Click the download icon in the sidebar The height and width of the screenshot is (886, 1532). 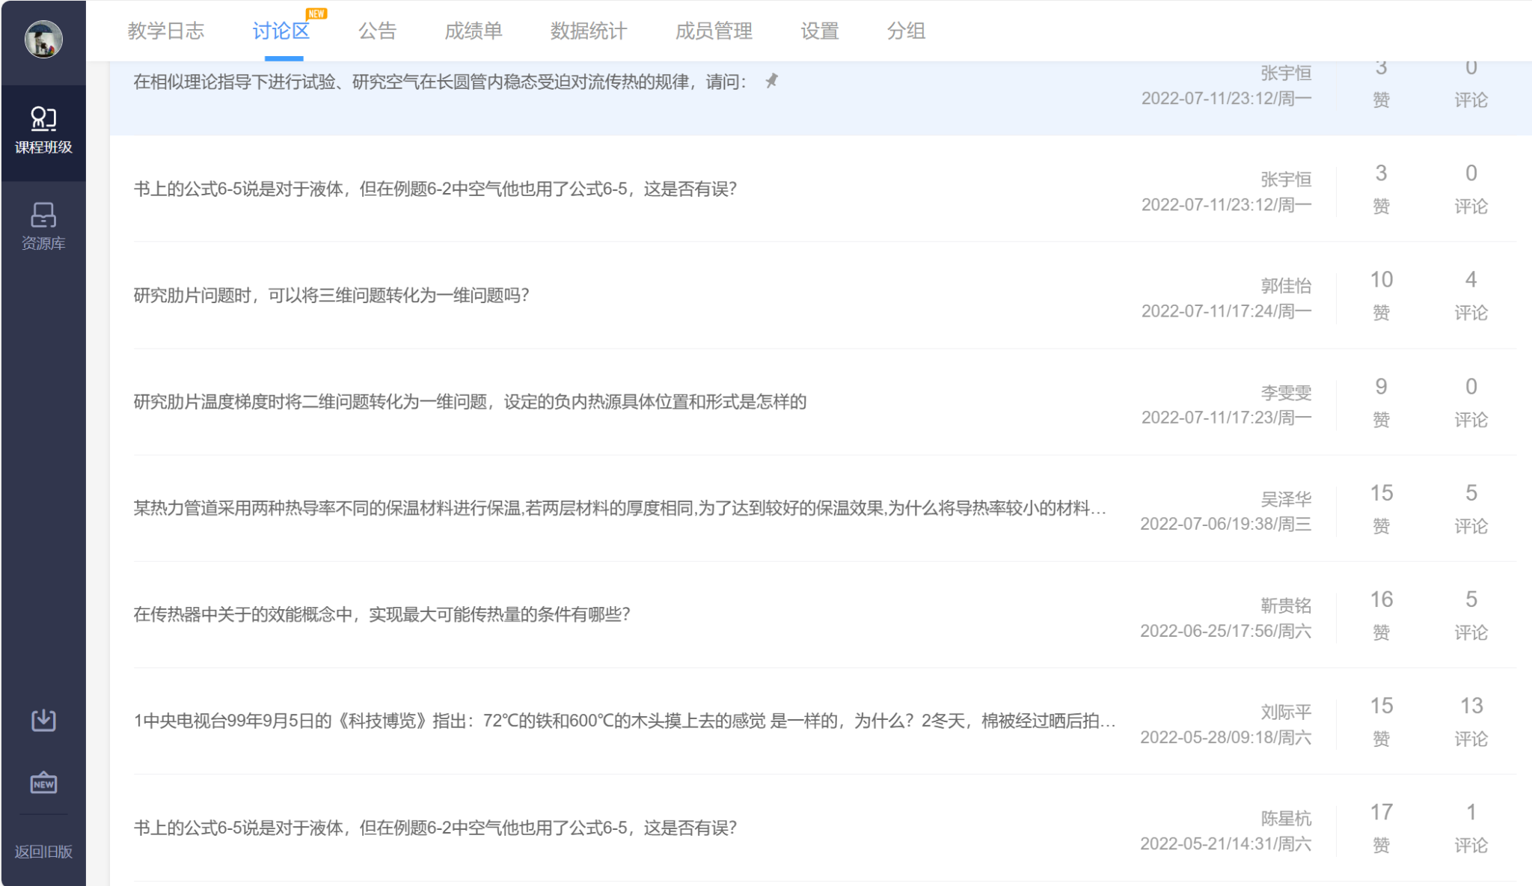click(43, 720)
